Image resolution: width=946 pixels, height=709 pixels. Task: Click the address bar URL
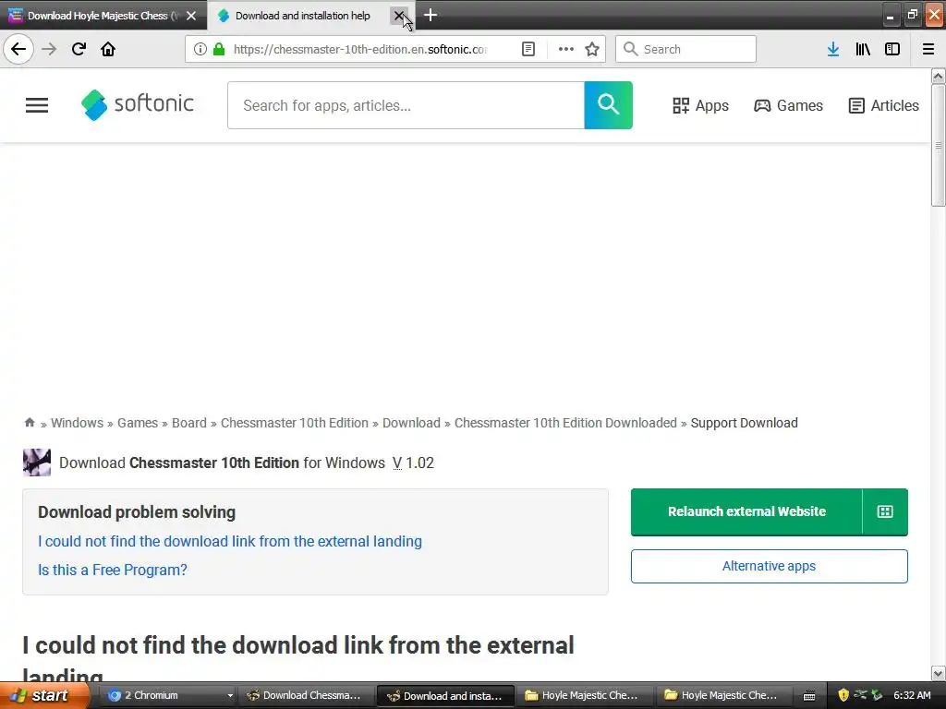[360, 49]
